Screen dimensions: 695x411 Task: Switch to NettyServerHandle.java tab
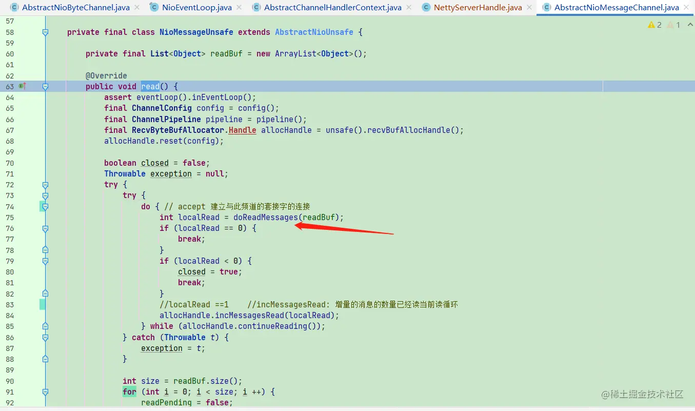[478, 8]
